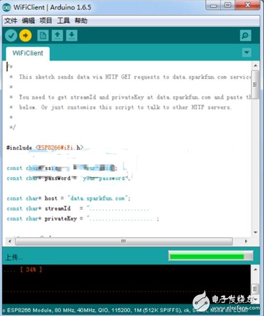Click the 'ssid' variable line
264x316 pixels.
click(62, 168)
